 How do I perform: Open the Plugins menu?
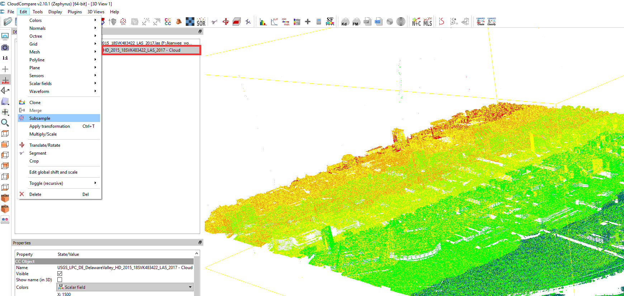75,12
